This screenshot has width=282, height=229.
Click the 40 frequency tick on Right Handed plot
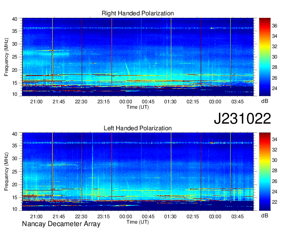(x=15, y=19)
